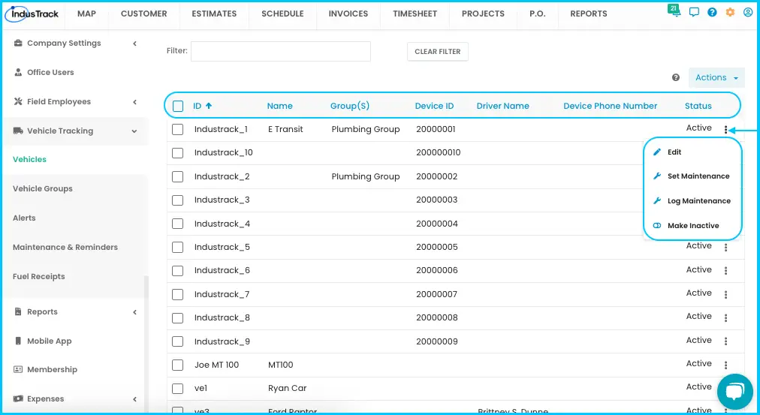Viewport: 760px width, 415px height.
Task: Choose Set Maintenance from the row menu
Action: [692, 176]
